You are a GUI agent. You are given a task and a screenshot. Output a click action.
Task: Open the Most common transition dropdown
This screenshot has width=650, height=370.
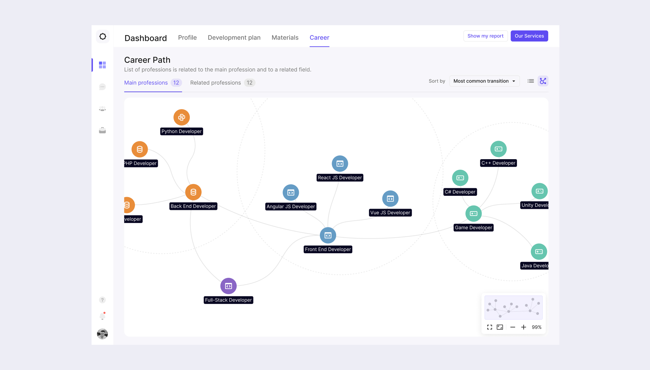484,81
